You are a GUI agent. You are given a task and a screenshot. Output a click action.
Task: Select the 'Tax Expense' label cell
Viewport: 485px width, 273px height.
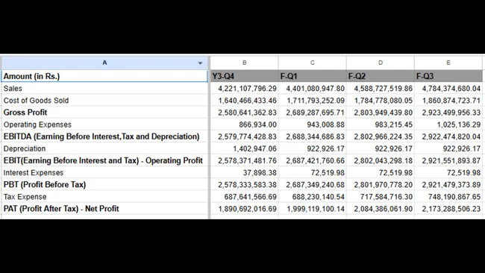tap(104, 197)
